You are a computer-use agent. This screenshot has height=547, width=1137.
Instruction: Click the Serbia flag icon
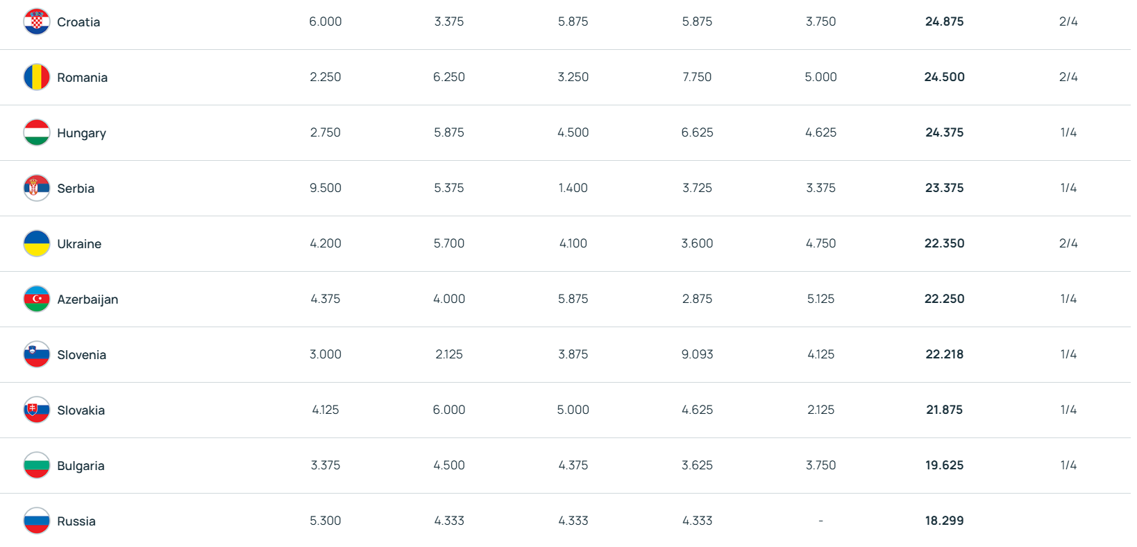tap(37, 188)
